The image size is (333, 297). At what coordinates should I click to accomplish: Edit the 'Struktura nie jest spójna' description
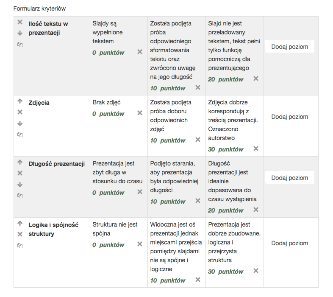click(115, 229)
